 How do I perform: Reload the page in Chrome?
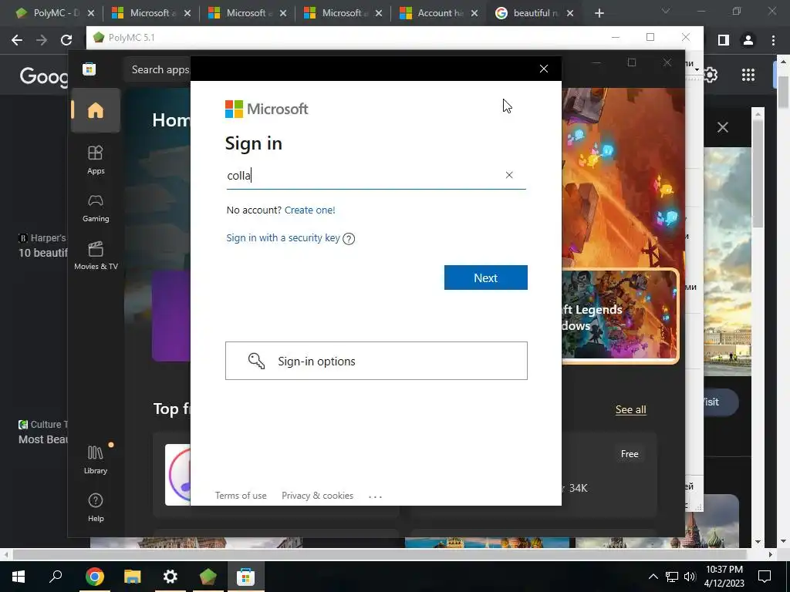pos(66,40)
